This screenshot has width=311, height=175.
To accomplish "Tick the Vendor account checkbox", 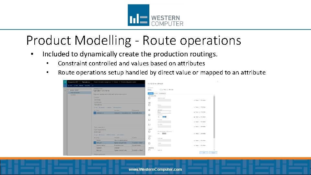I will 149,98.
